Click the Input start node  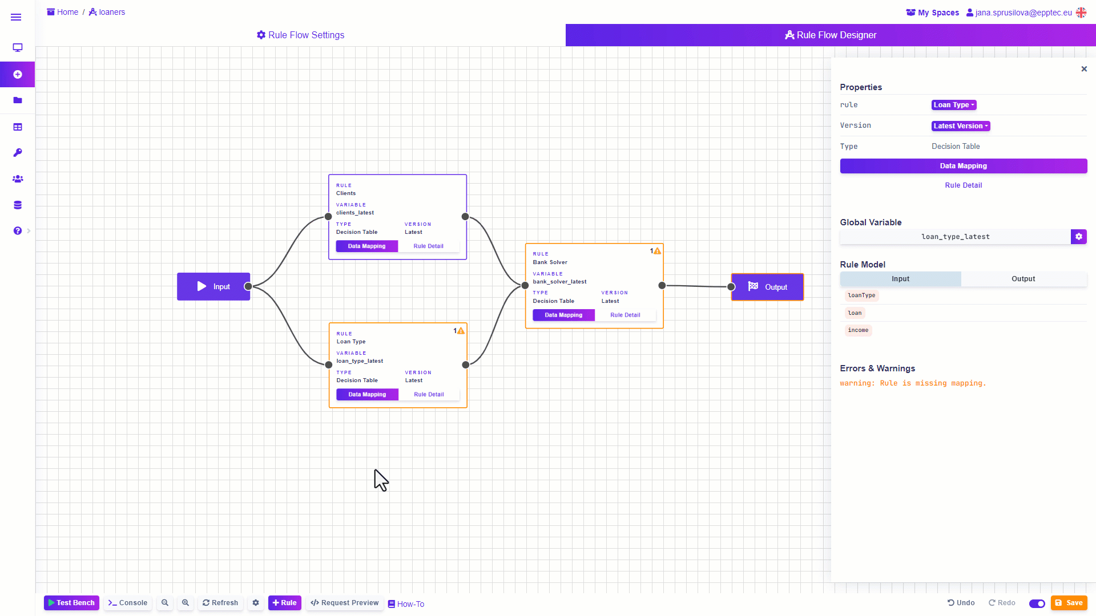pos(213,287)
